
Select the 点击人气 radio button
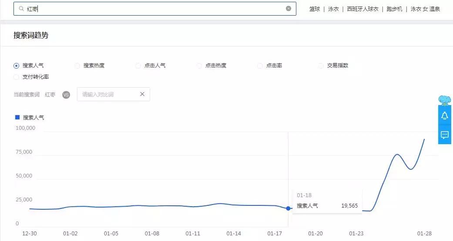click(138, 66)
